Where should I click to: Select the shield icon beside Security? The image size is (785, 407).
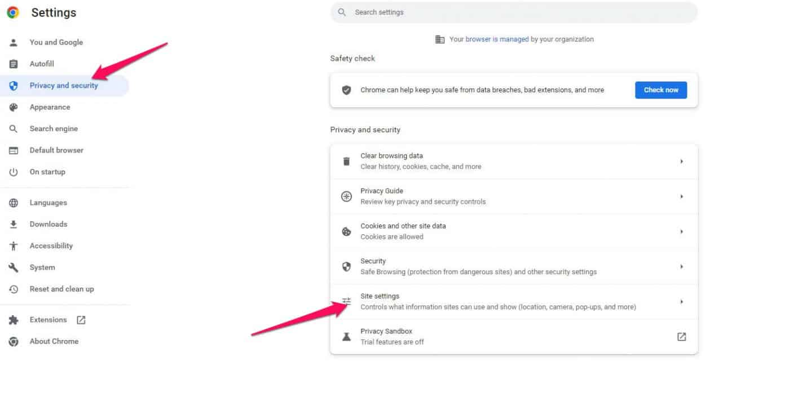click(x=346, y=266)
